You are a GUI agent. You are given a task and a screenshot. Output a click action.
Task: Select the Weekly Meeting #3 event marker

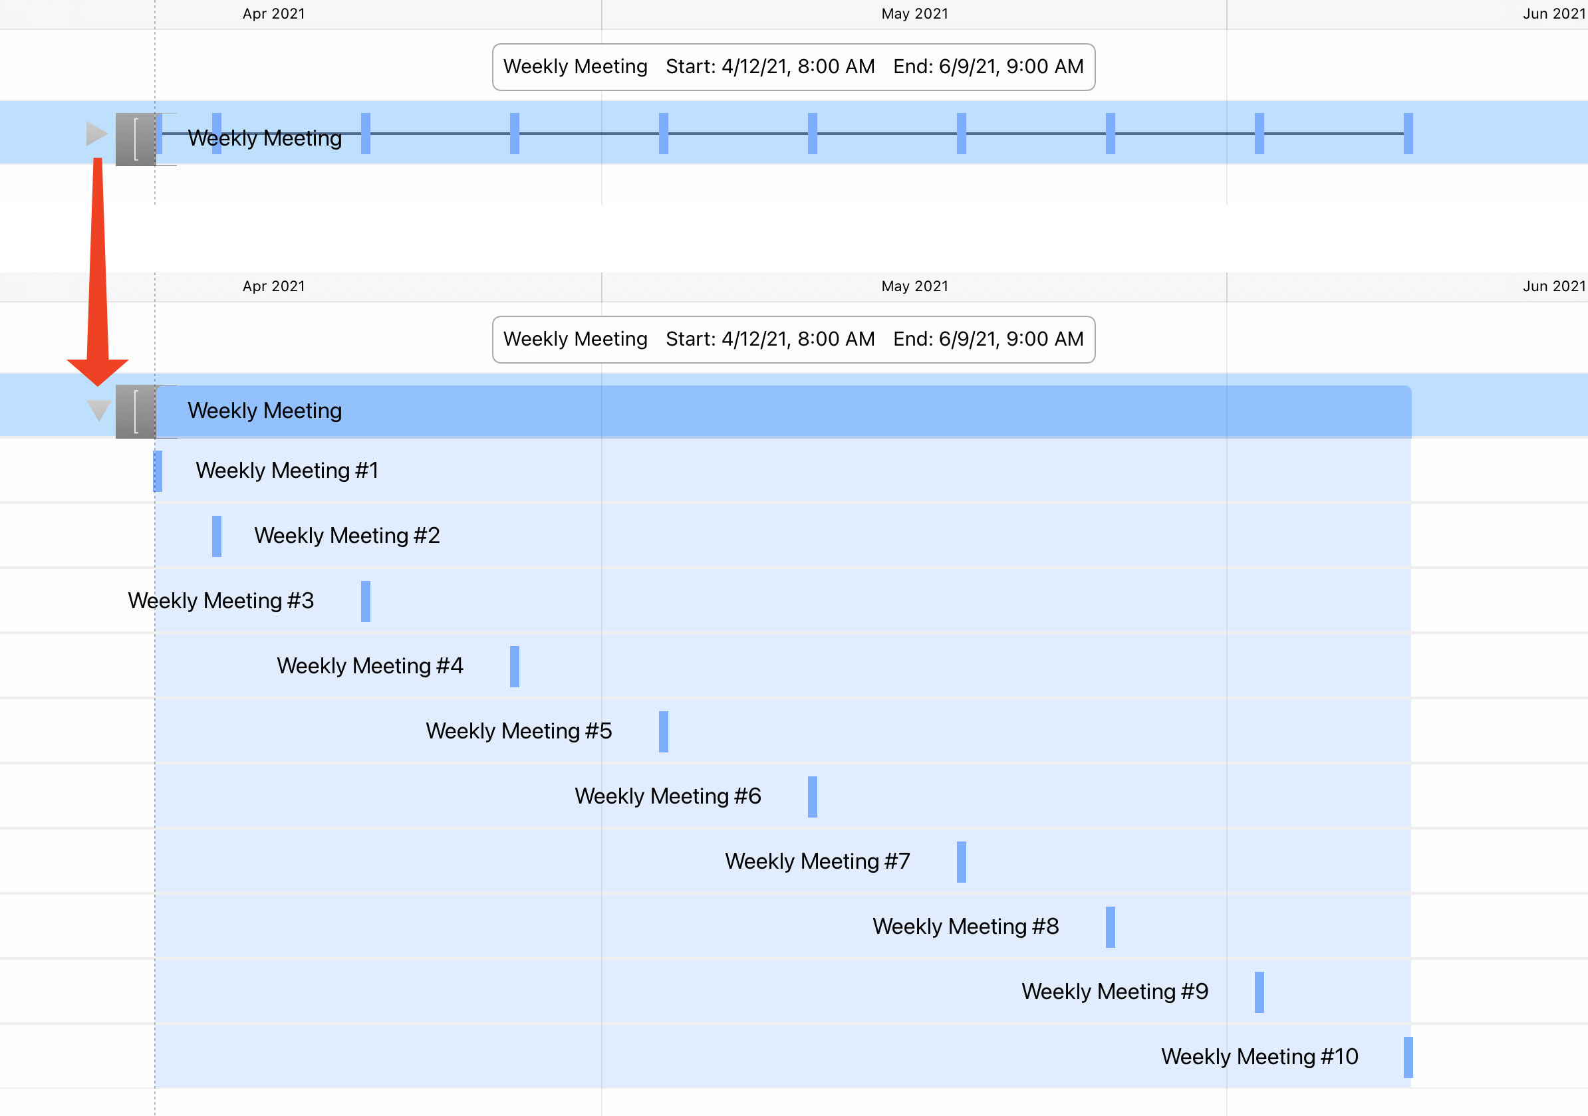click(366, 602)
